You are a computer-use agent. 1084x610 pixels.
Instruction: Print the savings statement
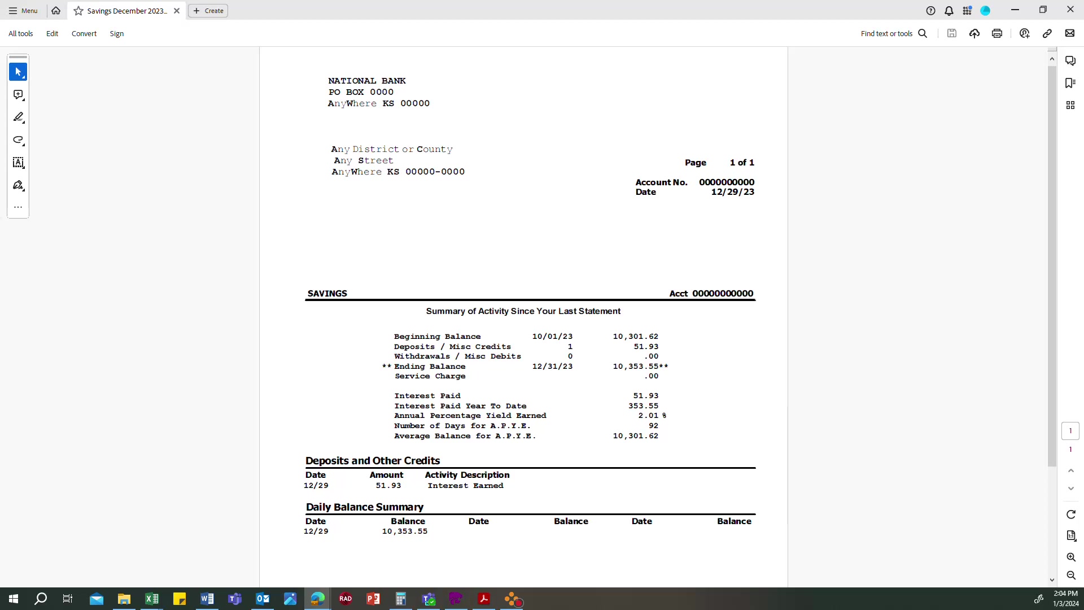tap(997, 33)
